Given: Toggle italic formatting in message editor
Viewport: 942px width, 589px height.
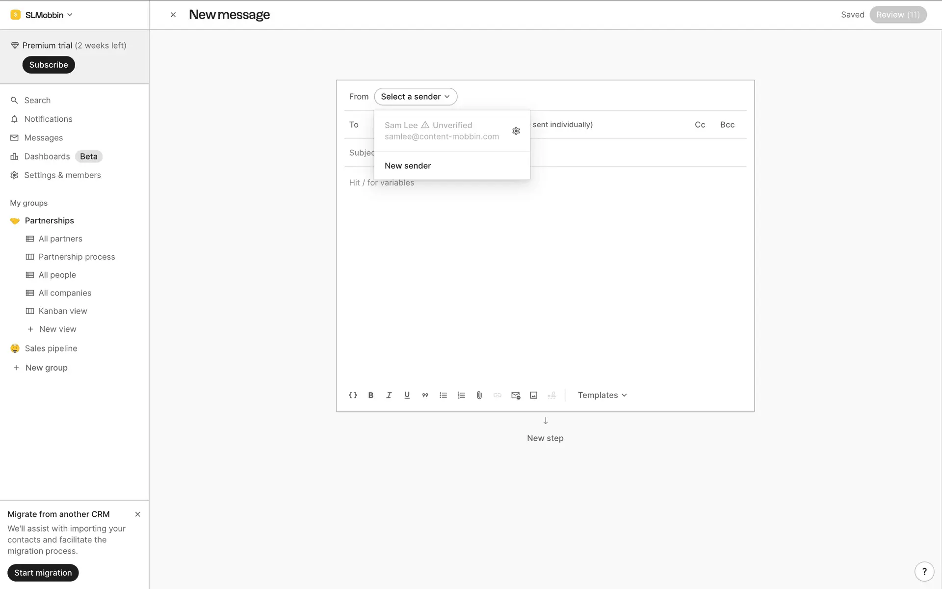Looking at the screenshot, I should 389,395.
